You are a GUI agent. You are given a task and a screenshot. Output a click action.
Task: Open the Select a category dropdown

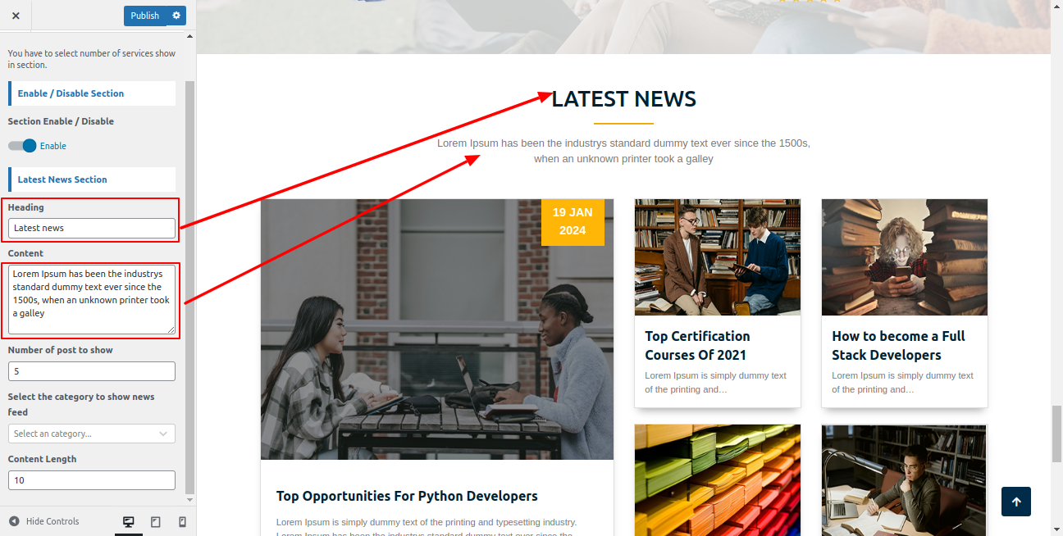(92, 434)
